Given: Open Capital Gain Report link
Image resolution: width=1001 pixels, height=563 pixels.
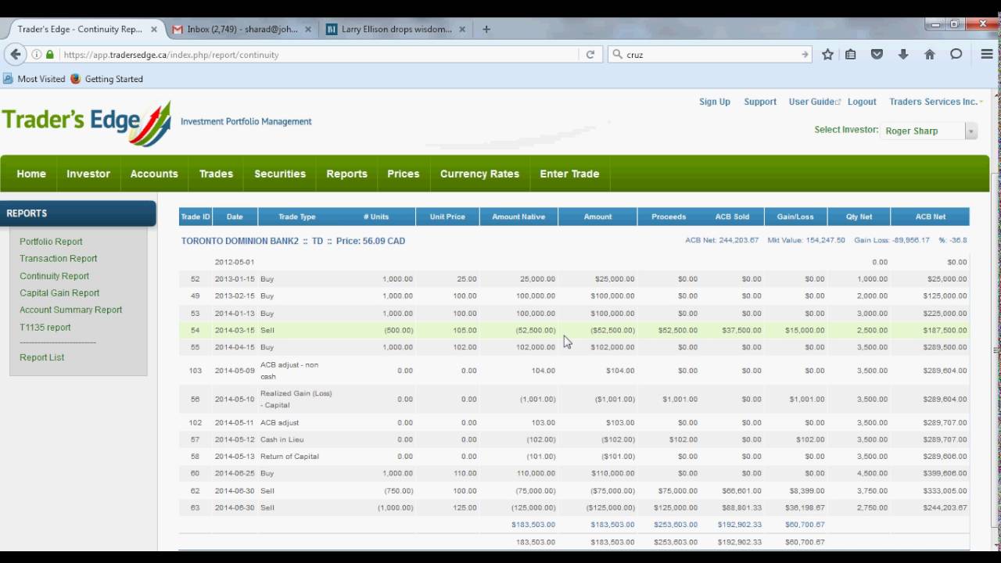Looking at the screenshot, I should point(59,293).
